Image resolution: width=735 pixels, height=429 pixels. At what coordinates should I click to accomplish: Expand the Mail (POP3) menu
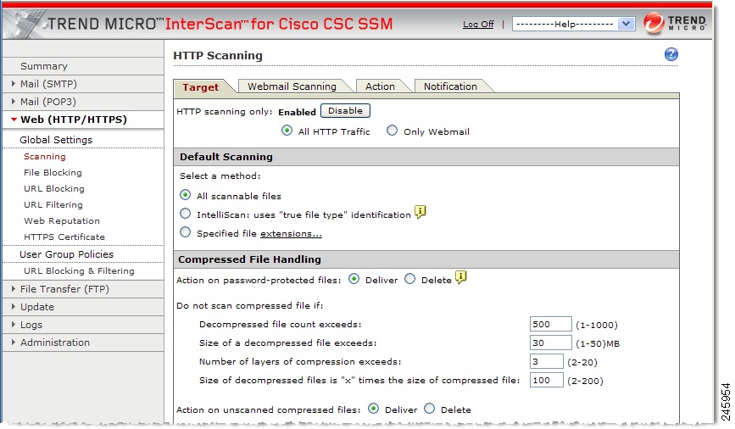(83, 102)
